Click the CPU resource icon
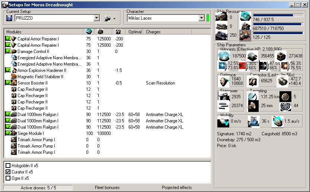The height and width of the screenshot is (192, 310). [245, 17]
